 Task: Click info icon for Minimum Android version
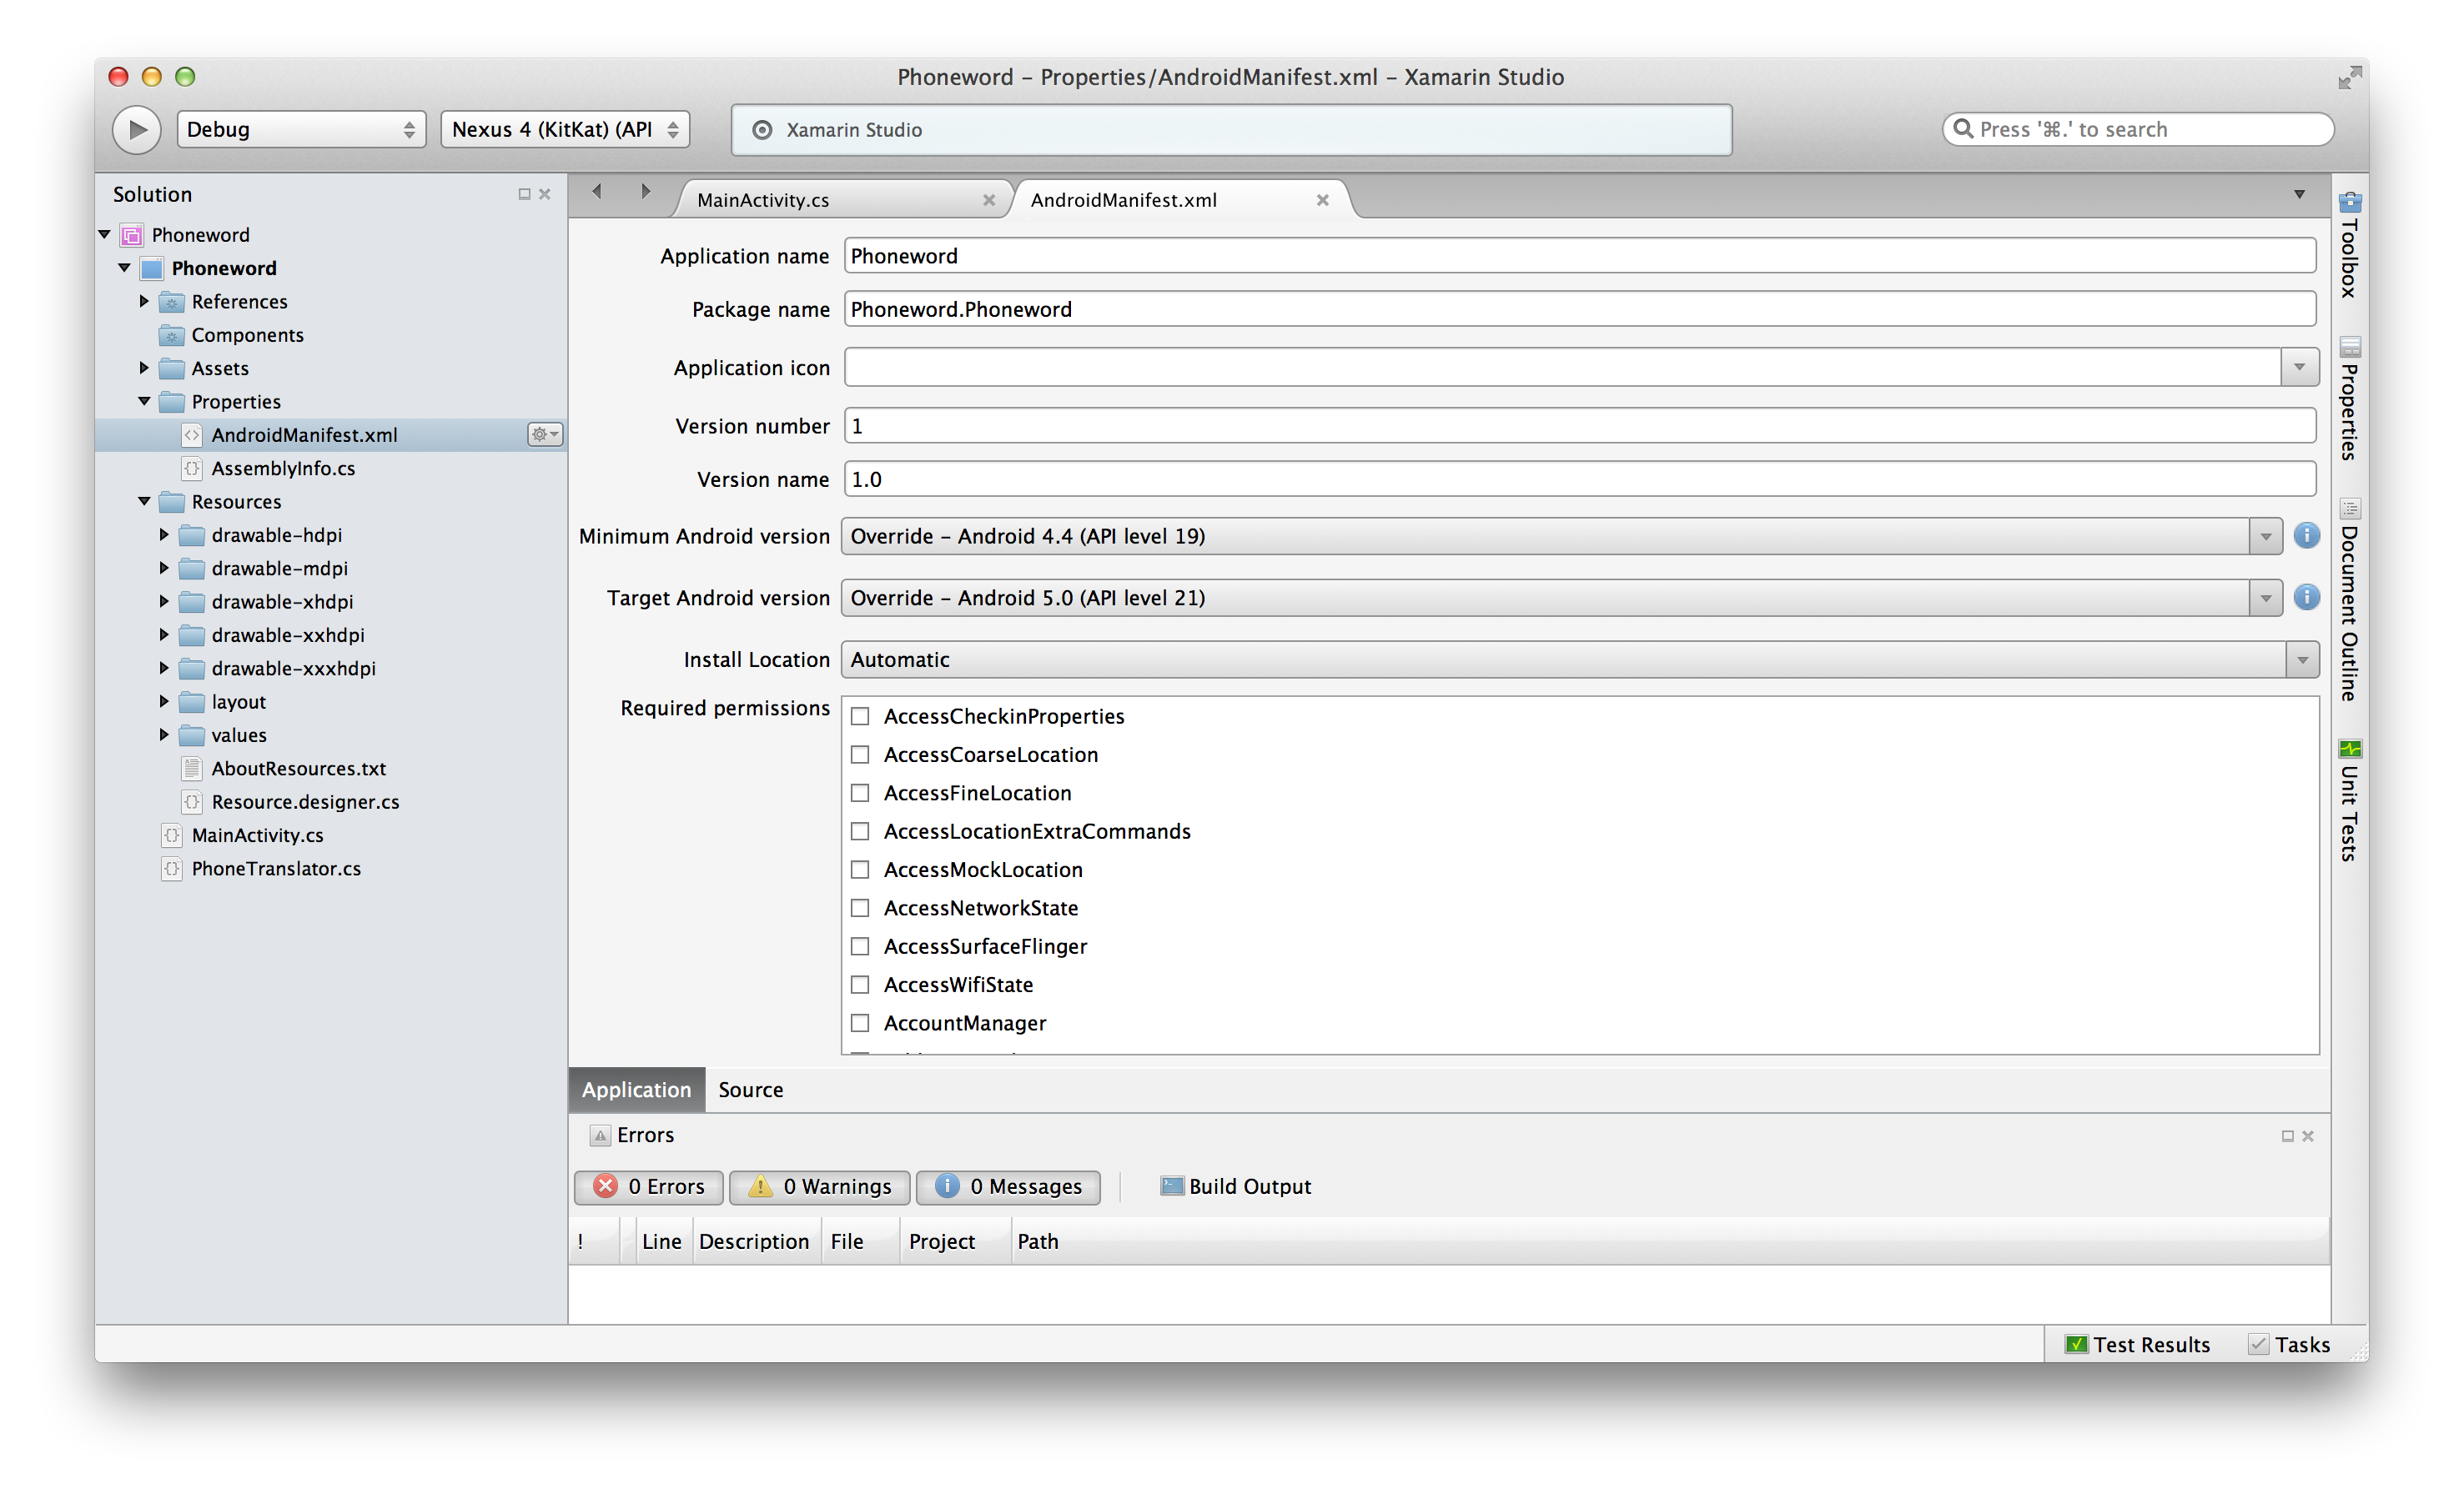click(2306, 535)
